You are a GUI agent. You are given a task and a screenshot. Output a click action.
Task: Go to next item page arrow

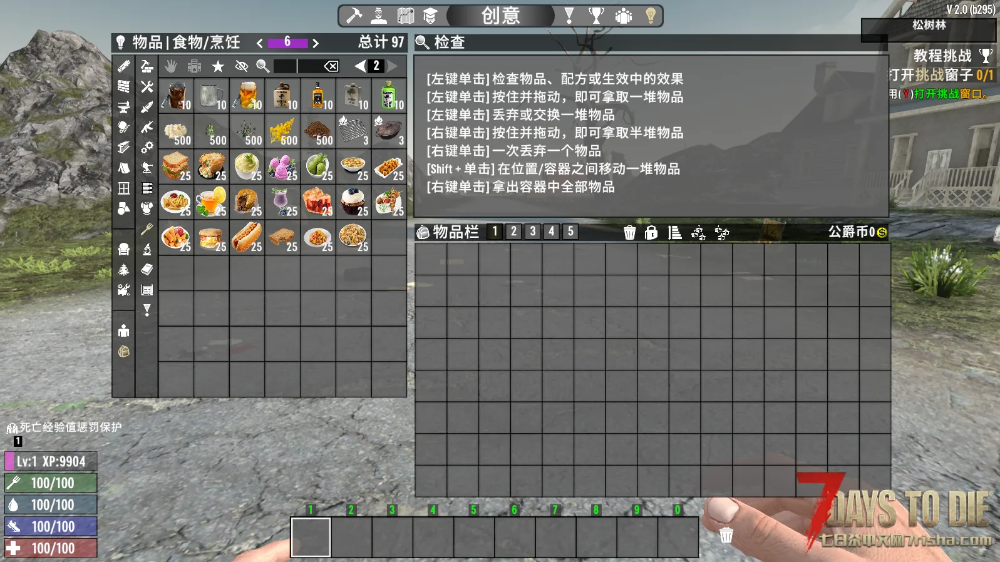(x=393, y=66)
